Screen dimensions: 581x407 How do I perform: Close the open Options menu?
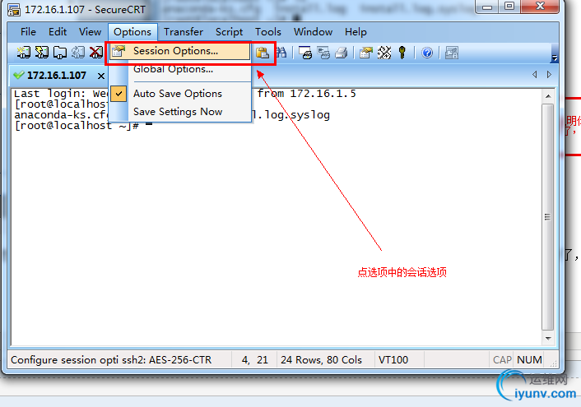point(132,32)
